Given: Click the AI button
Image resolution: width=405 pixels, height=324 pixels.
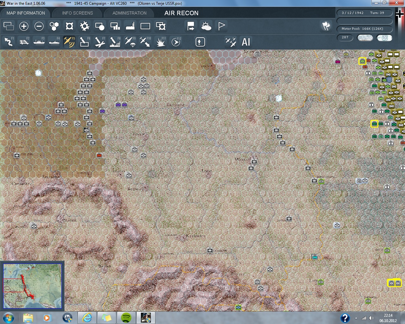Looking at the screenshot, I should [246, 42].
